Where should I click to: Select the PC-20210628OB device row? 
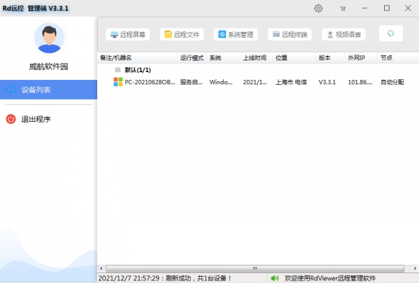click(258, 82)
